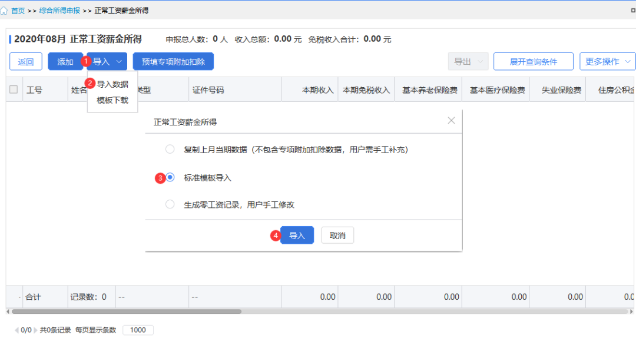Open the 更多操作 dropdown

click(x=607, y=62)
